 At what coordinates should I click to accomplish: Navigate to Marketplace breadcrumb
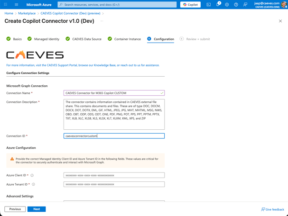(x=27, y=13)
